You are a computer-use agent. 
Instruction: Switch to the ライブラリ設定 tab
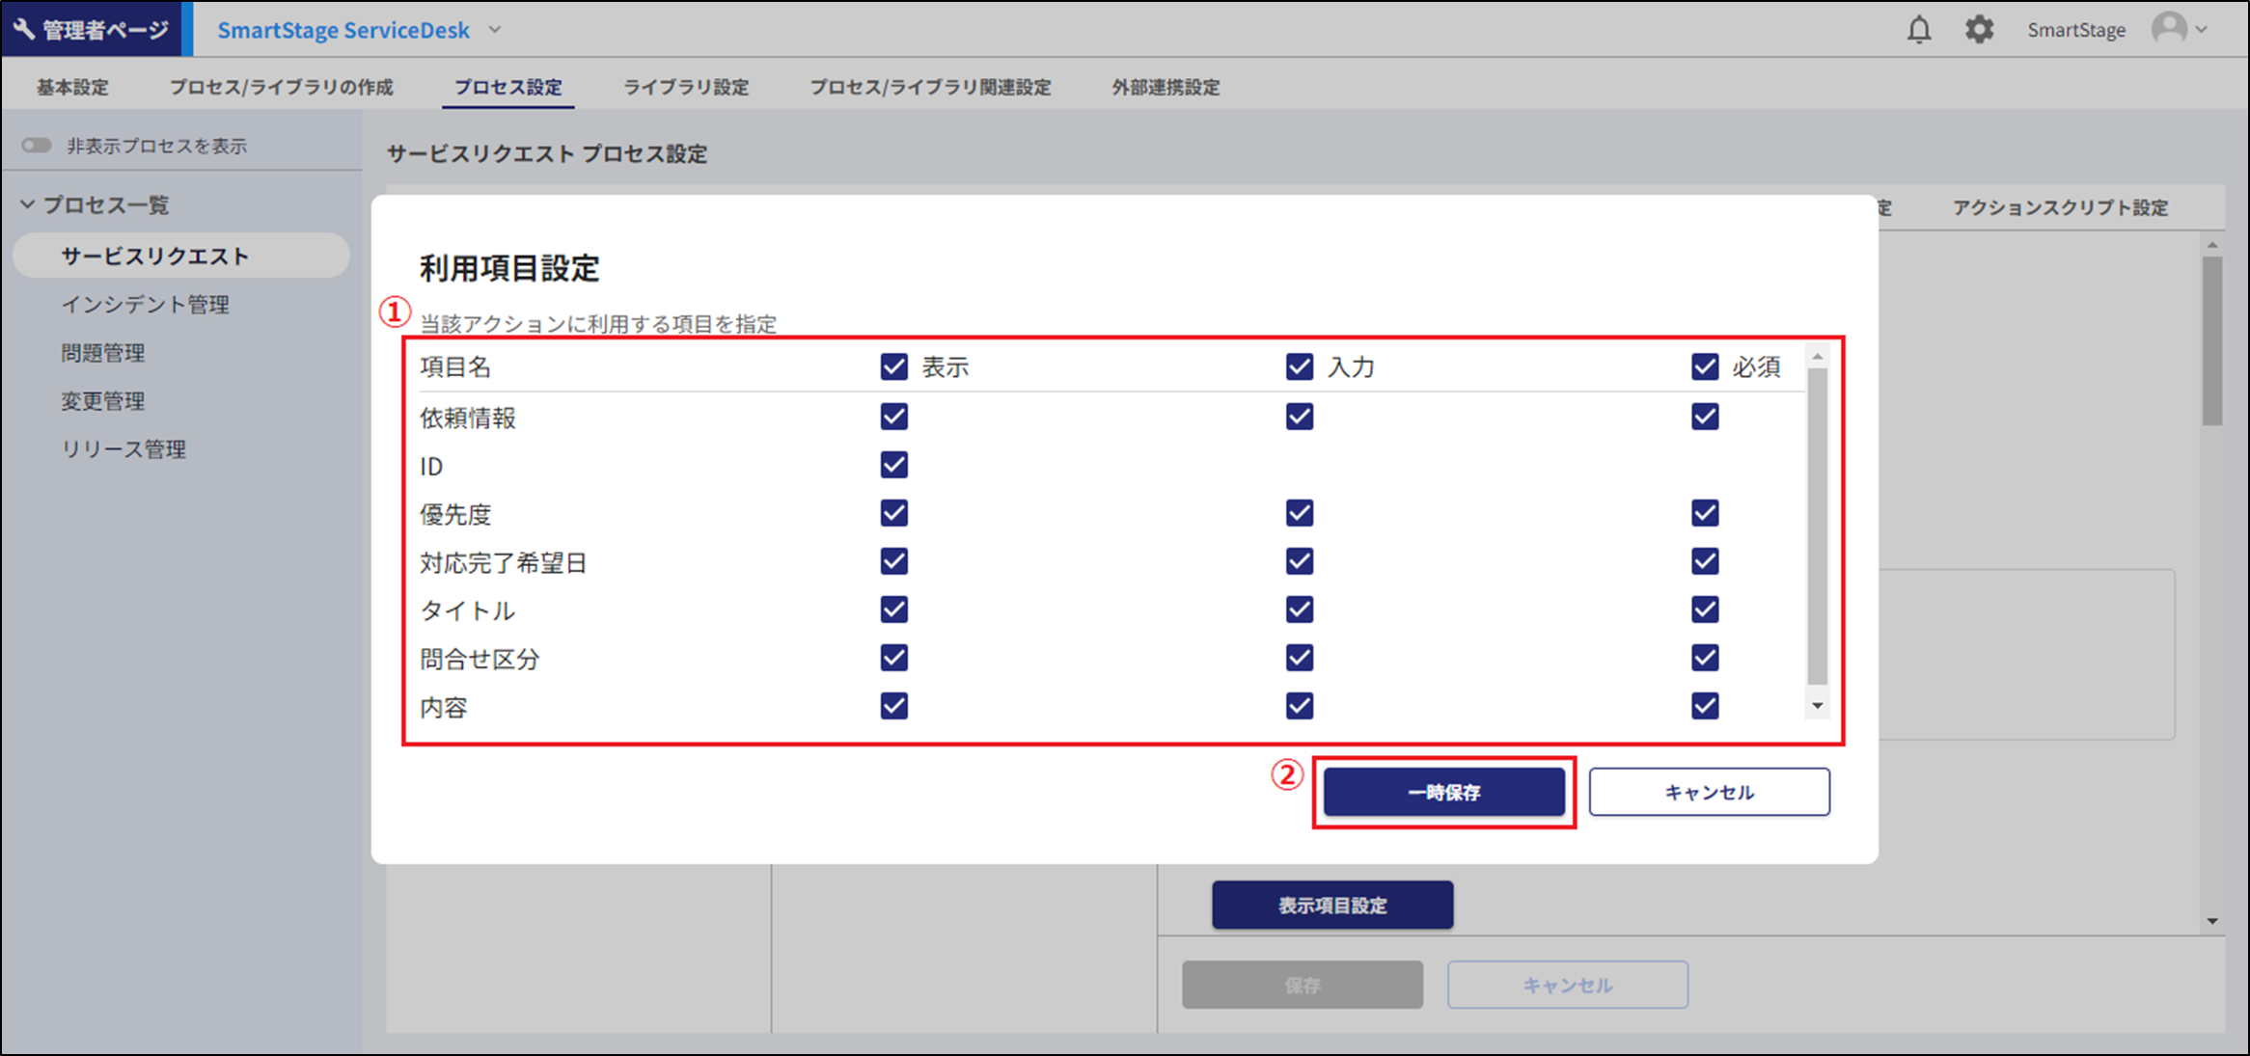pyautogui.click(x=685, y=88)
